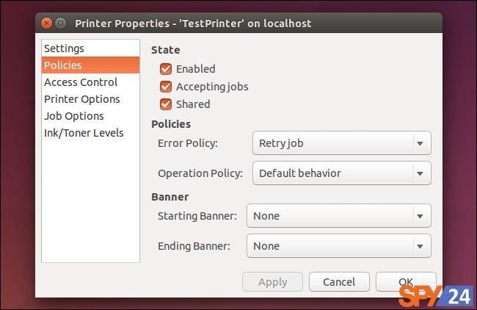Toggle the Accepting jobs checkbox
This screenshot has width=477, height=310.
click(166, 87)
